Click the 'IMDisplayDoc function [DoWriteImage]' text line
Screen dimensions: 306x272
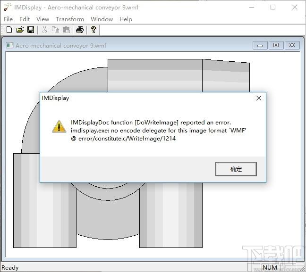(x=151, y=123)
